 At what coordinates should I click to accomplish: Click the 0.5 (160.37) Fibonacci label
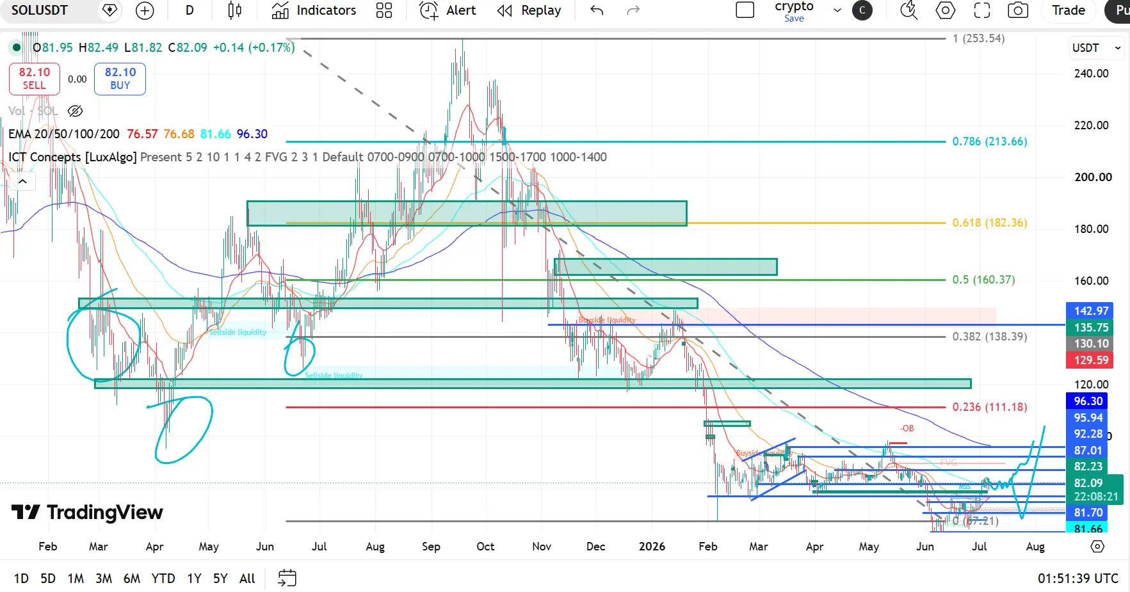[983, 280]
